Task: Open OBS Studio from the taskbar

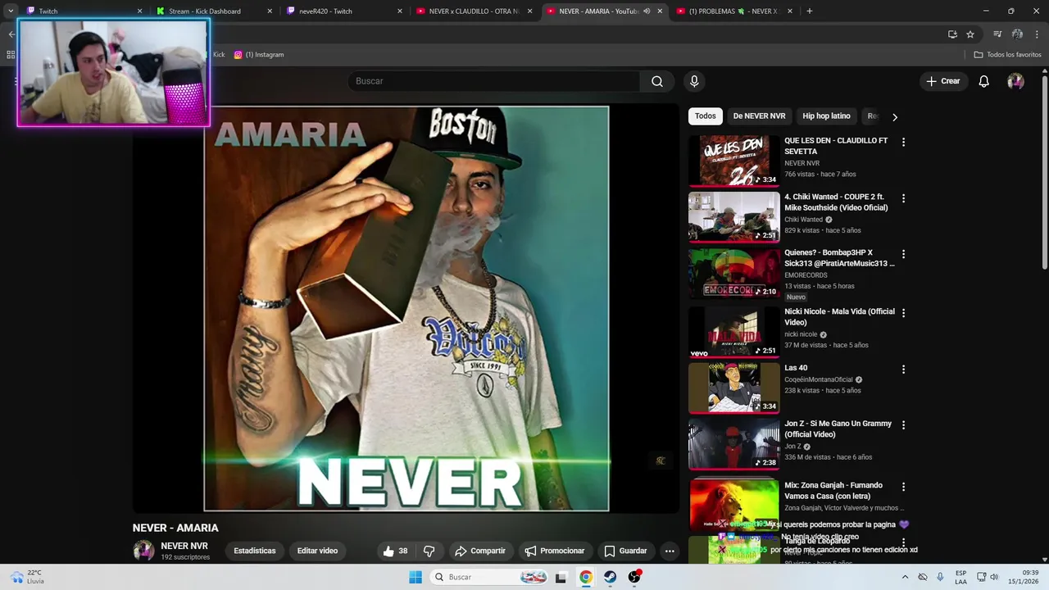Action: (633, 577)
